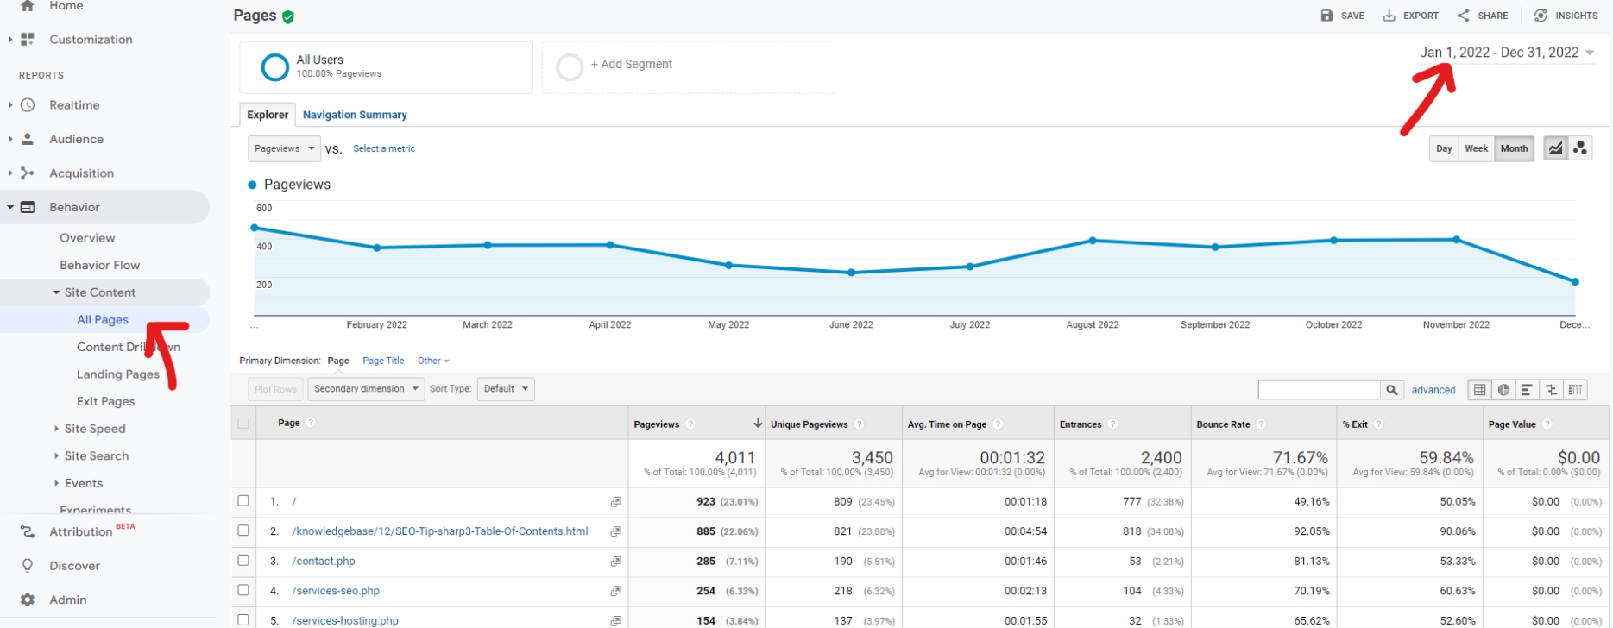The height and width of the screenshot is (628, 1613).
Task: Open the /services-seo.php page link
Action: [336, 591]
